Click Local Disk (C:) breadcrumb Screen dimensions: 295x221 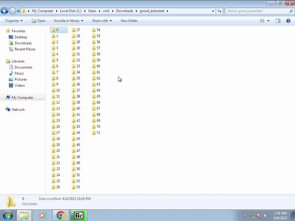coord(71,11)
